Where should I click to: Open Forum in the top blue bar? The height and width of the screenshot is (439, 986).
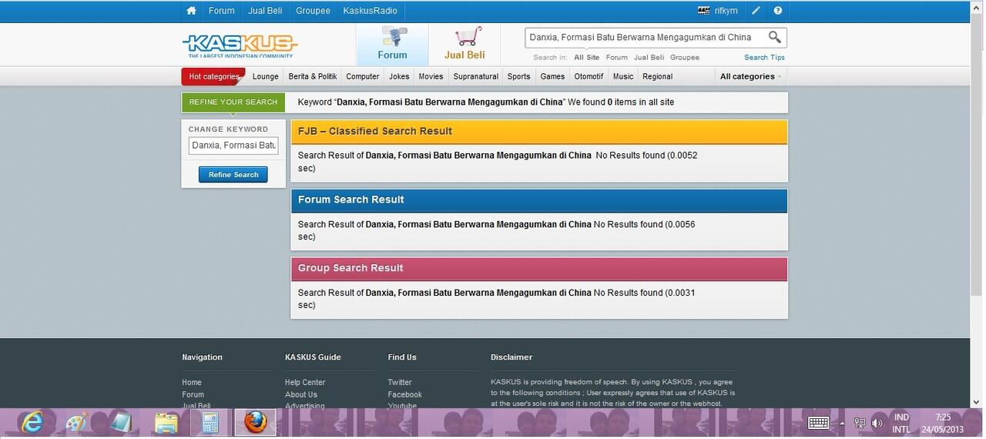click(221, 11)
